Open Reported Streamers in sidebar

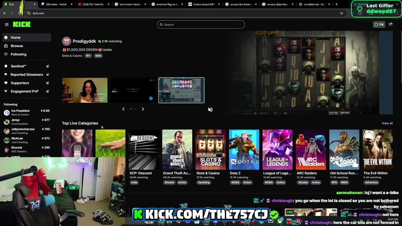coord(27,74)
